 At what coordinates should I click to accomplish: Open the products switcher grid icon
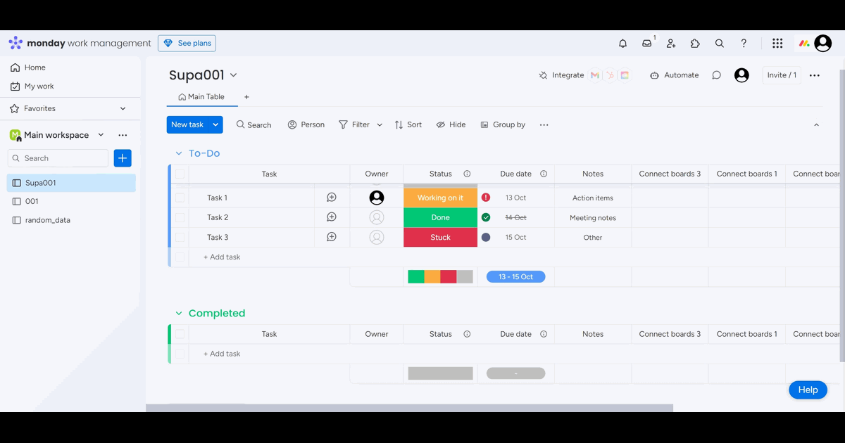click(x=777, y=44)
